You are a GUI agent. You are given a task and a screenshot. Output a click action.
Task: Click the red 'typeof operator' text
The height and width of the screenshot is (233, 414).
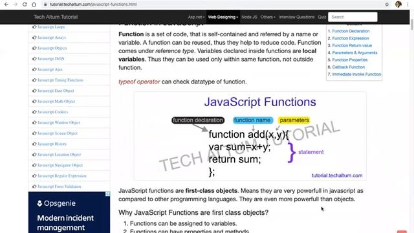[x=139, y=82]
